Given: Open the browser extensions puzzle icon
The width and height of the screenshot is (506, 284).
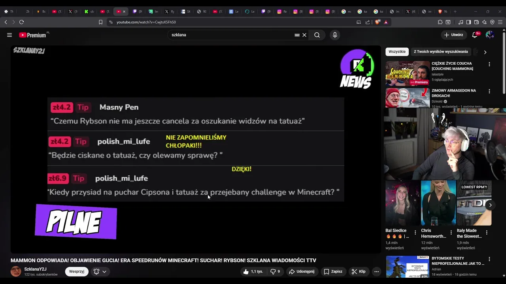Looking at the screenshot, I should click(x=440, y=22).
